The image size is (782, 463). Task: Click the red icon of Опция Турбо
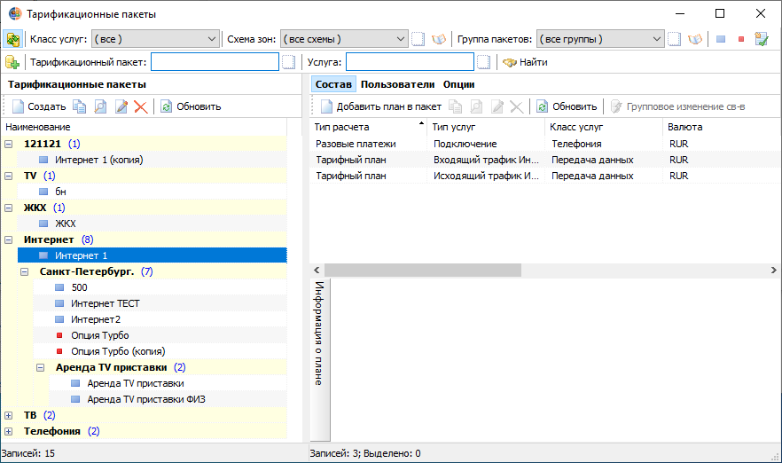pyautogui.click(x=59, y=335)
